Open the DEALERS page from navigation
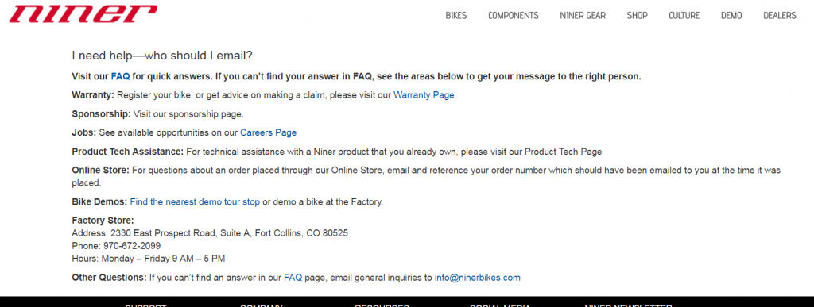This screenshot has width=814, height=307. pyautogui.click(x=779, y=16)
